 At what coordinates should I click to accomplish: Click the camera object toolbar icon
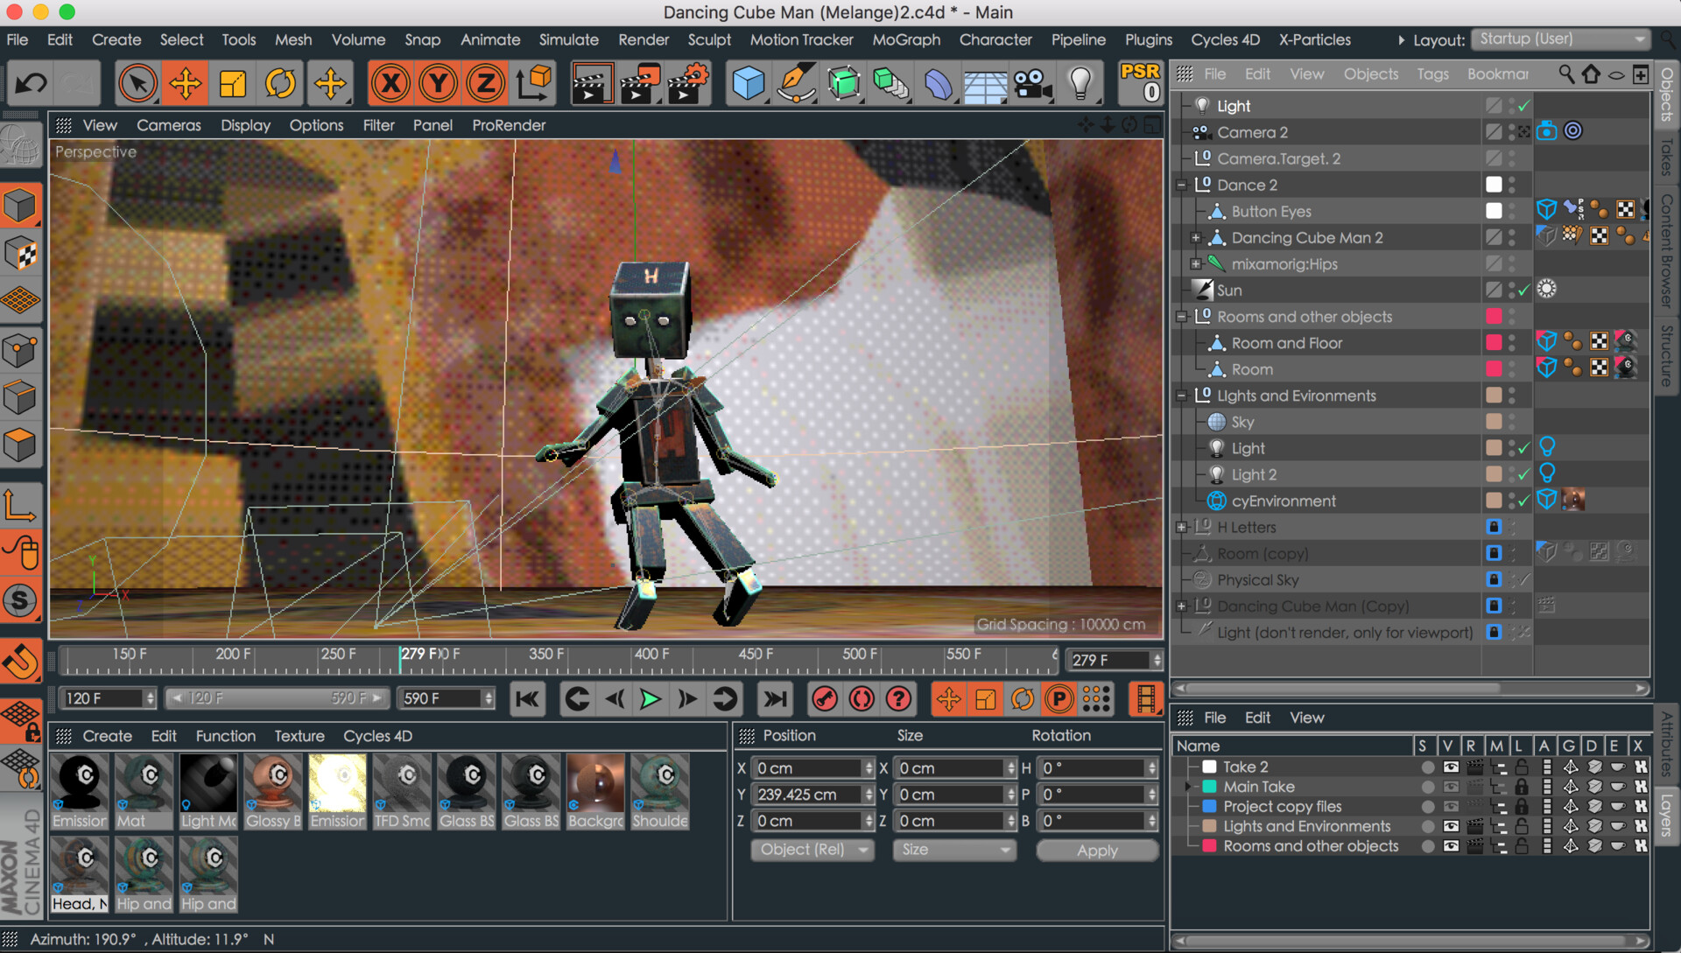coord(1032,84)
